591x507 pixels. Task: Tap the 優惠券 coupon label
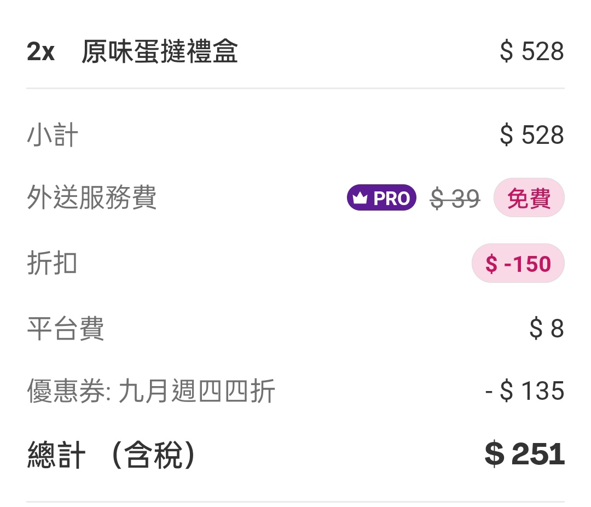pos(67,392)
